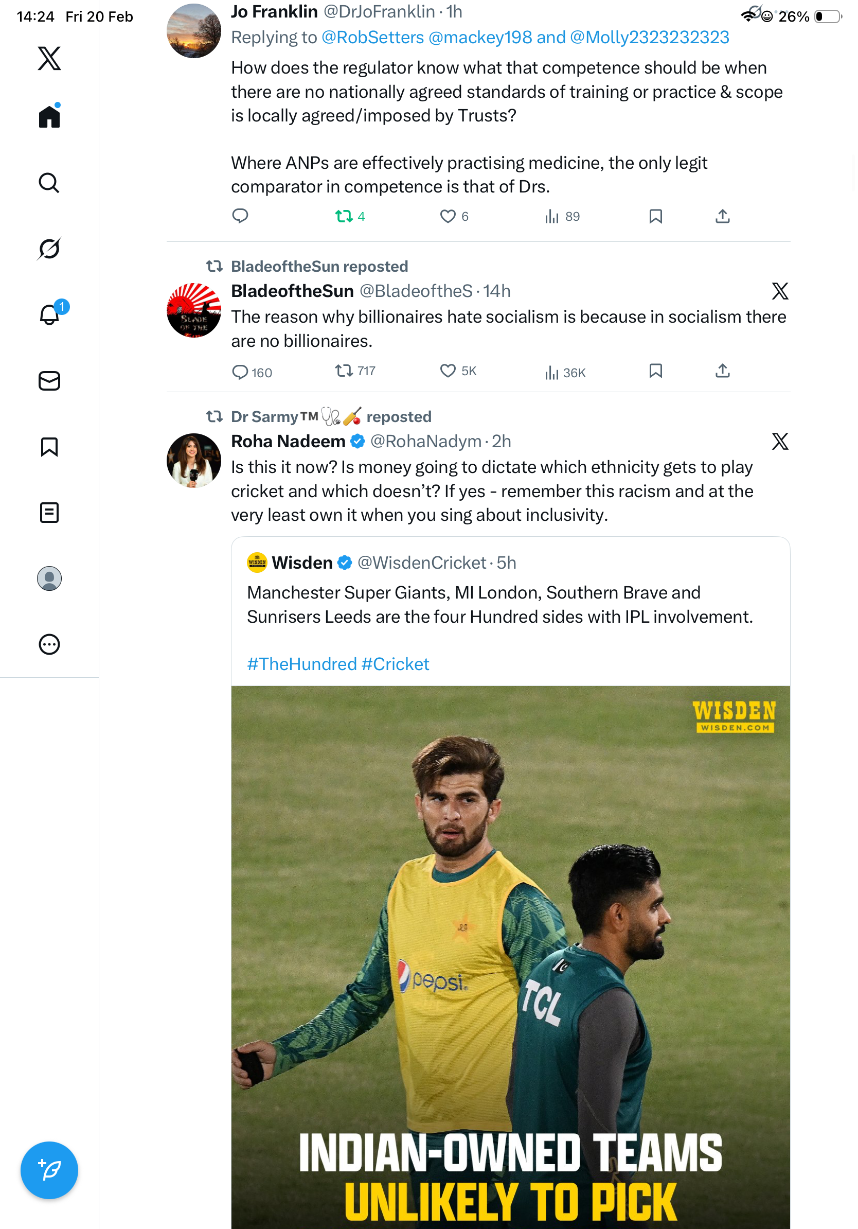Open the Messages envelope icon
The image size is (858, 1229).
(x=49, y=381)
